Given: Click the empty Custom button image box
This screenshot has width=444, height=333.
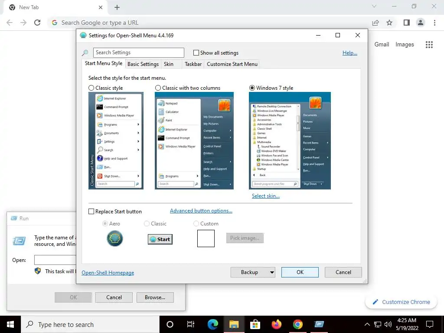Looking at the screenshot, I should click(206, 238).
